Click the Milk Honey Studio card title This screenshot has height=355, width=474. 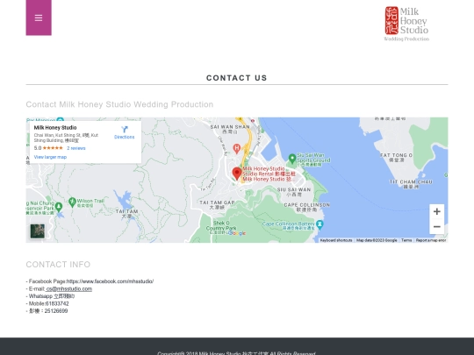[55, 128]
